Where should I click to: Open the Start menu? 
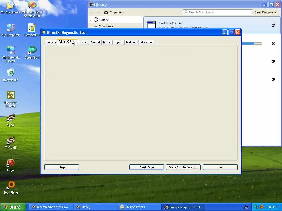point(13,207)
